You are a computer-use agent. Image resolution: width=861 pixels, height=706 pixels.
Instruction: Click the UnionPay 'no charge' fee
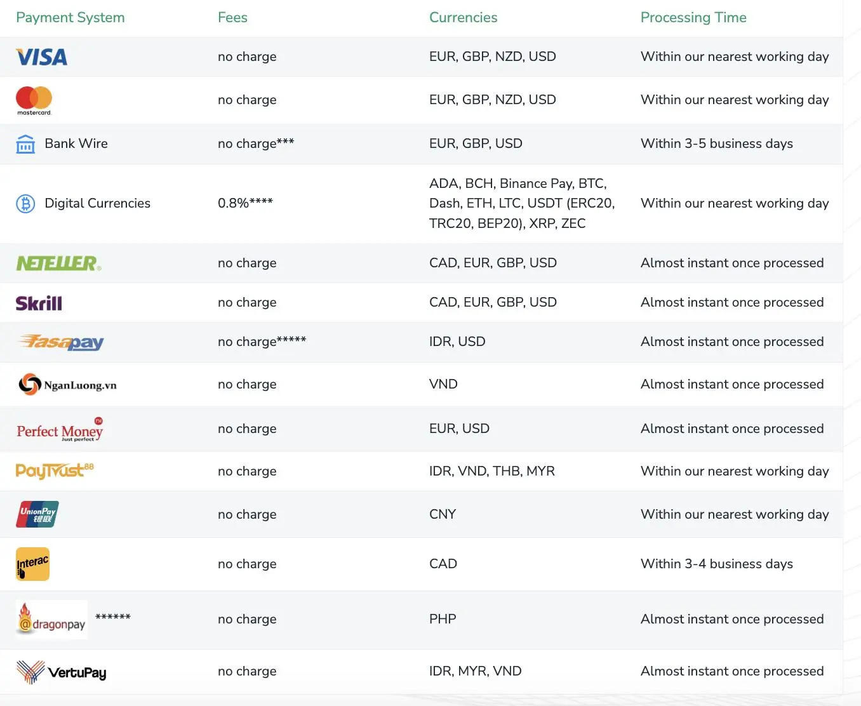(x=247, y=514)
